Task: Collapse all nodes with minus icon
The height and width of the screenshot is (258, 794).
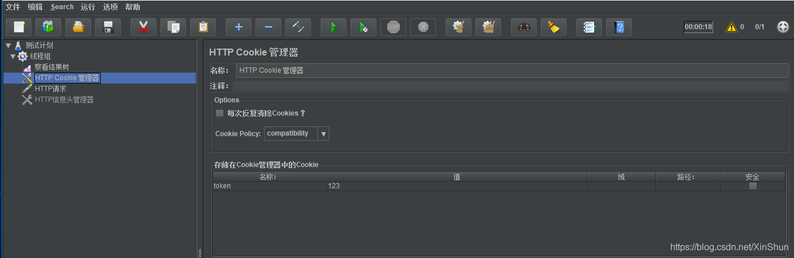Action: click(x=269, y=27)
